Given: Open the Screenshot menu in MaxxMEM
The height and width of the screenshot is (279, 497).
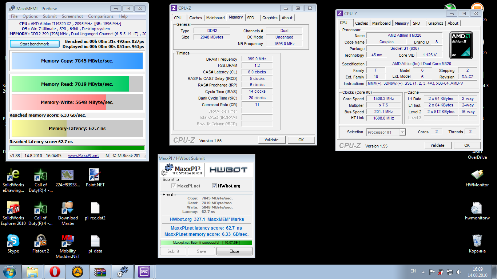Looking at the screenshot, I should 72,16.
